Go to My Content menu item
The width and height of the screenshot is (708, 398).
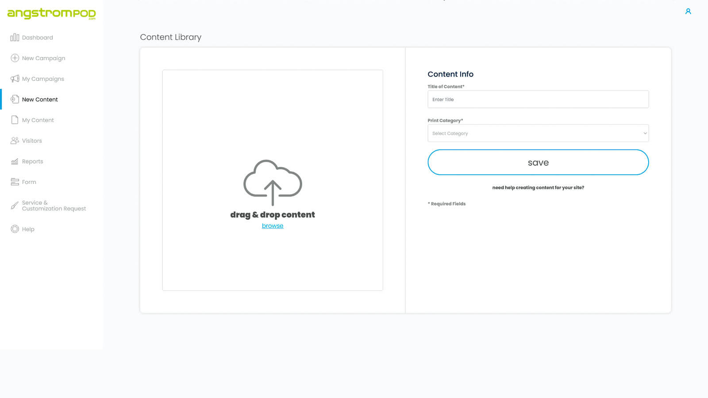[x=38, y=120]
